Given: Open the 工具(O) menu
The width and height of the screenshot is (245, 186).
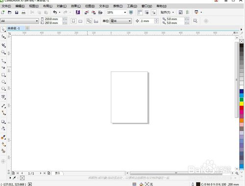Looking at the screenshot, I should [132, 6].
